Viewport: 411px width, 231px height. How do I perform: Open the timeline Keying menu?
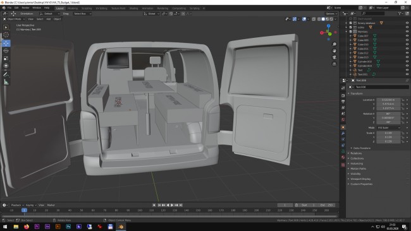click(x=31, y=205)
